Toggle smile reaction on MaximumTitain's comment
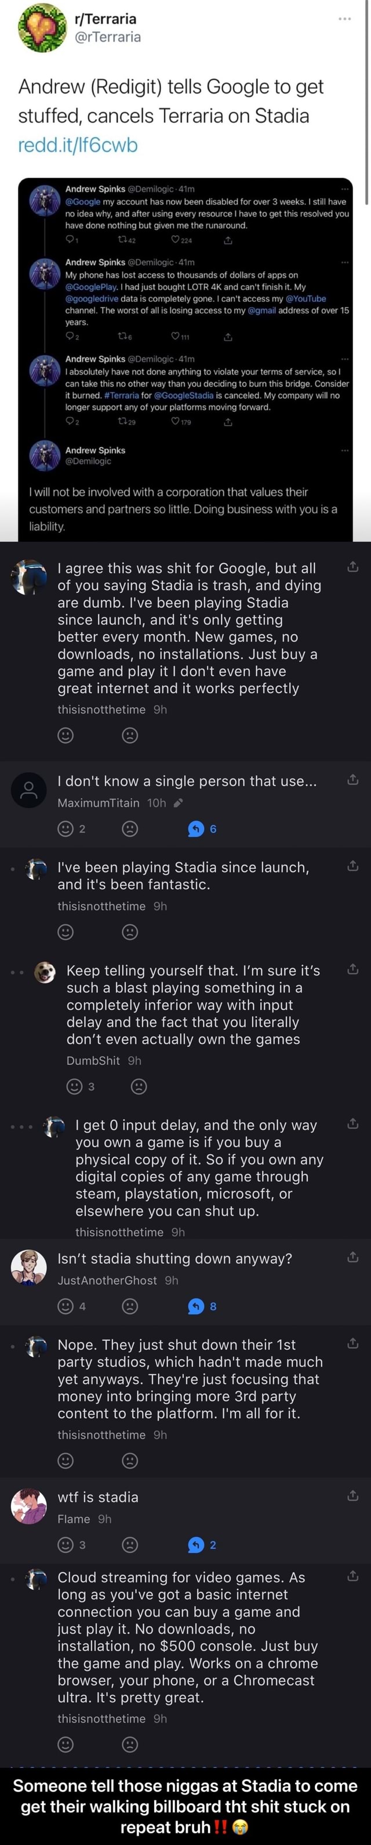Viewport: 371px width, 1845px height. click(65, 828)
